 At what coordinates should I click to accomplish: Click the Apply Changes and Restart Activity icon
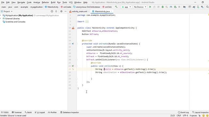(x=154, y=7)
